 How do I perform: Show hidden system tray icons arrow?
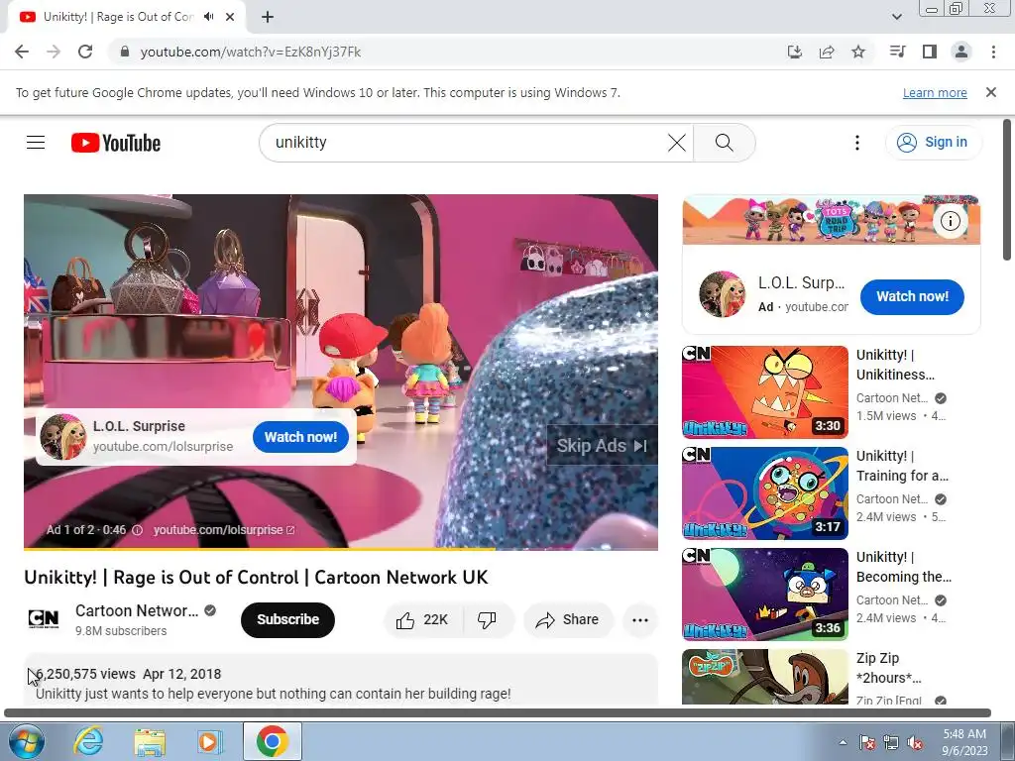[x=843, y=742]
